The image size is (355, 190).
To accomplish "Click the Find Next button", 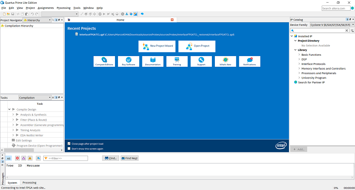I will click(129, 158).
